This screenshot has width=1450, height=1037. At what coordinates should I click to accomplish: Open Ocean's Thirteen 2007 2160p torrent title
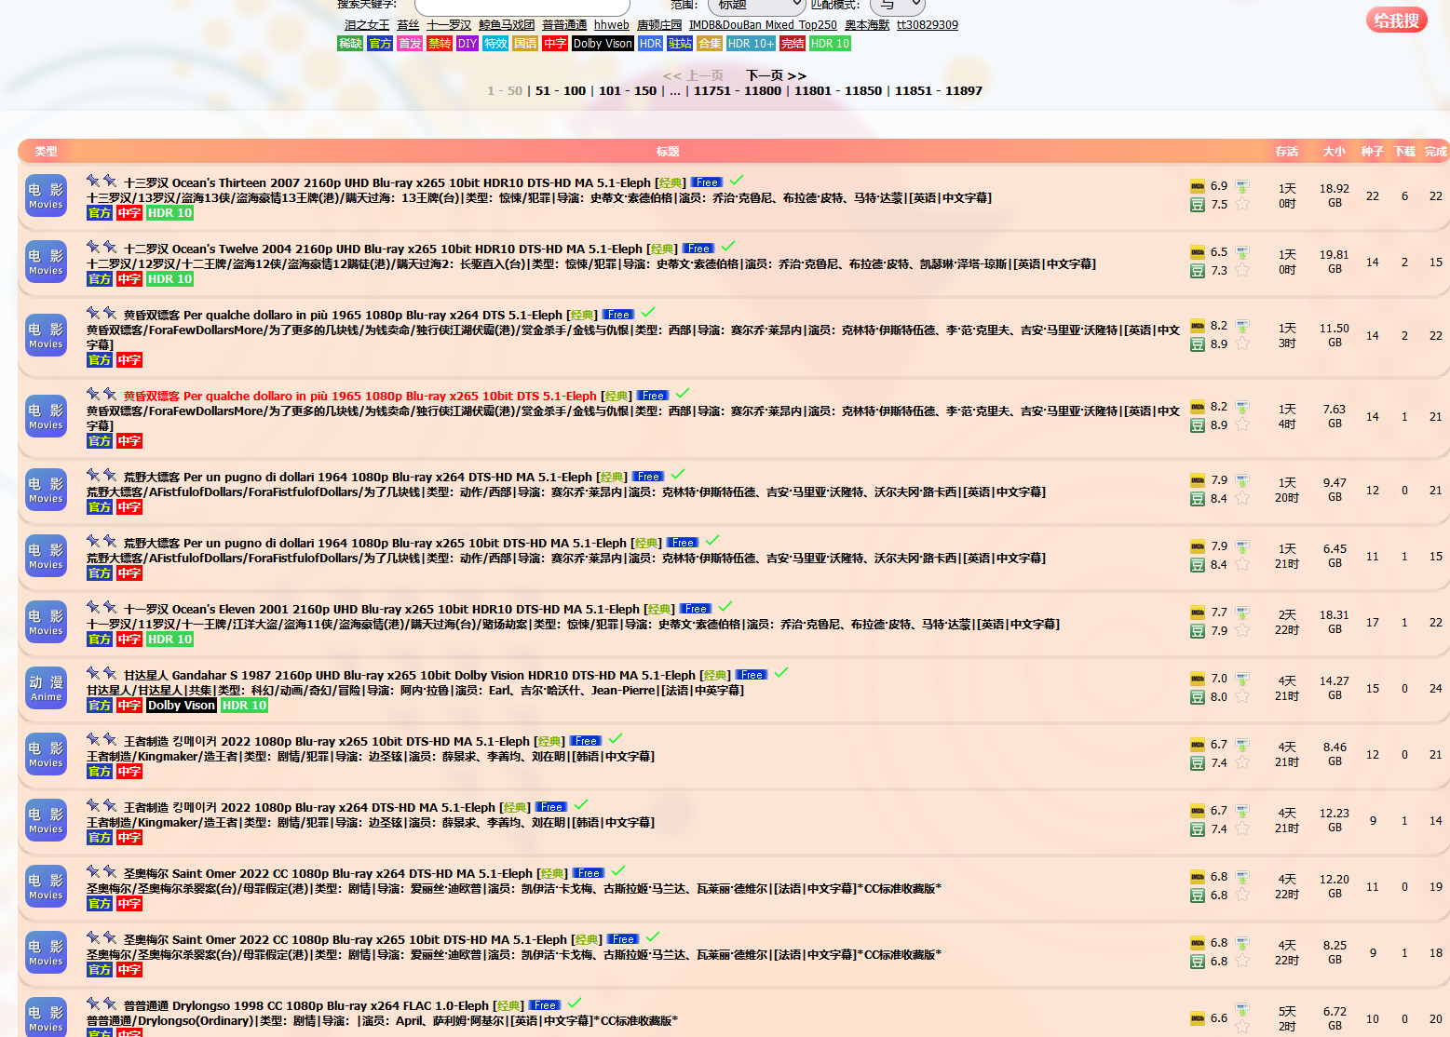pos(387,182)
